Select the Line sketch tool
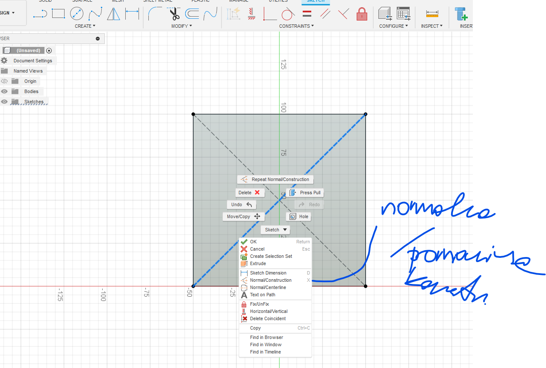Image resolution: width=546 pixels, height=368 pixels. pos(40,14)
